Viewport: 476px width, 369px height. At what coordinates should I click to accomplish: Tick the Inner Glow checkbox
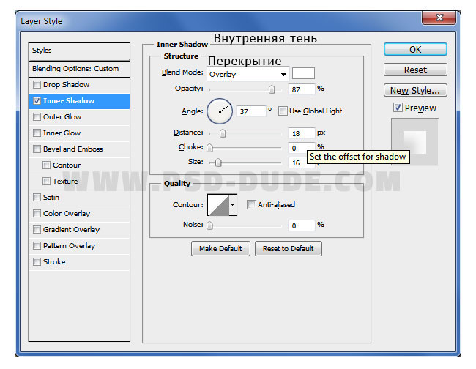pos(37,133)
